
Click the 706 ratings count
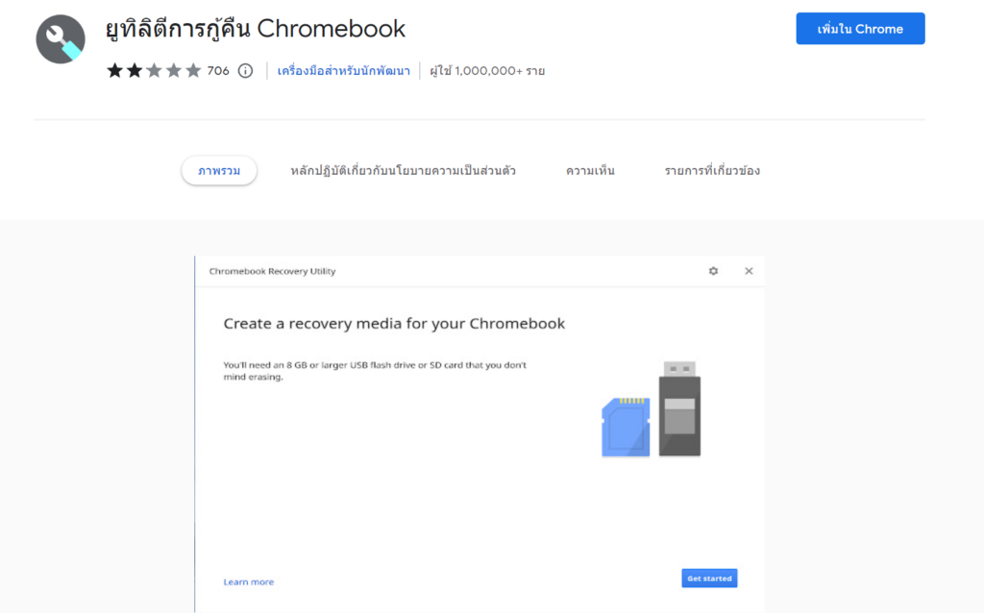(x=218, y=70)
